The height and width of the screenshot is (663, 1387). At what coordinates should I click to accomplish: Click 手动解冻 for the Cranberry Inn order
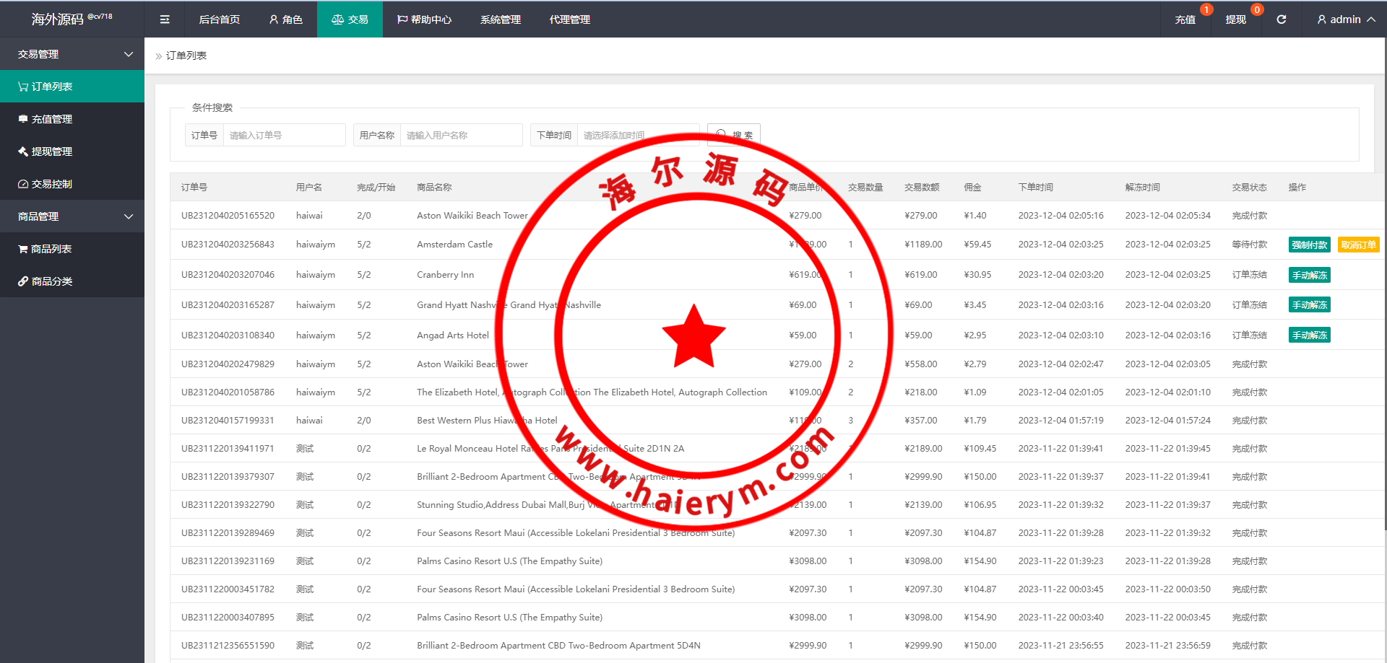pyautogui.click(x=1309, y=275)
